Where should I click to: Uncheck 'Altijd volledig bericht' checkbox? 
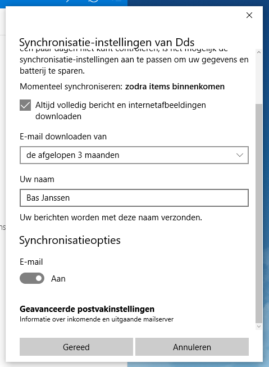[25, 105]
